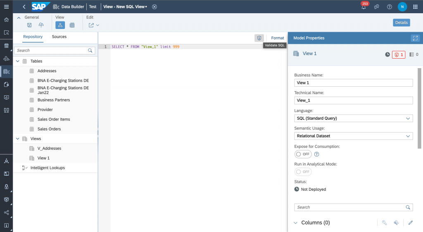Select View 1 in repository tree
The height and width of the screenshot is (232, 423).
pyautogui.click(x=56, y=158)
